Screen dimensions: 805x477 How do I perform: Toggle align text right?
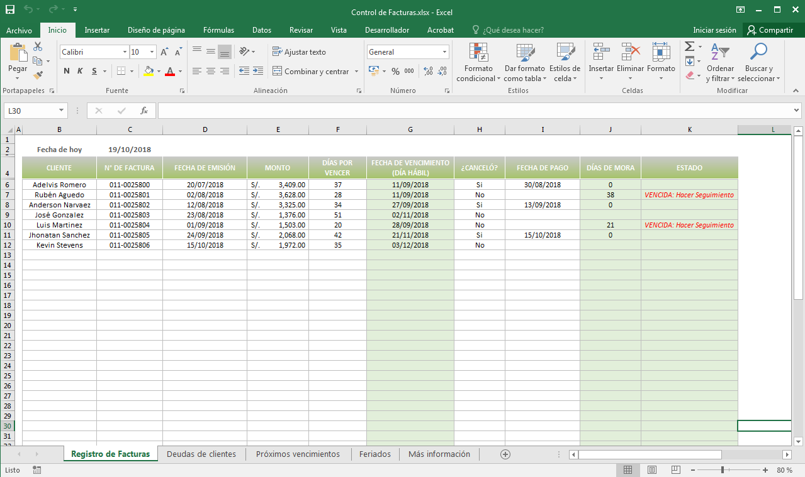click(x=225, y=71)
